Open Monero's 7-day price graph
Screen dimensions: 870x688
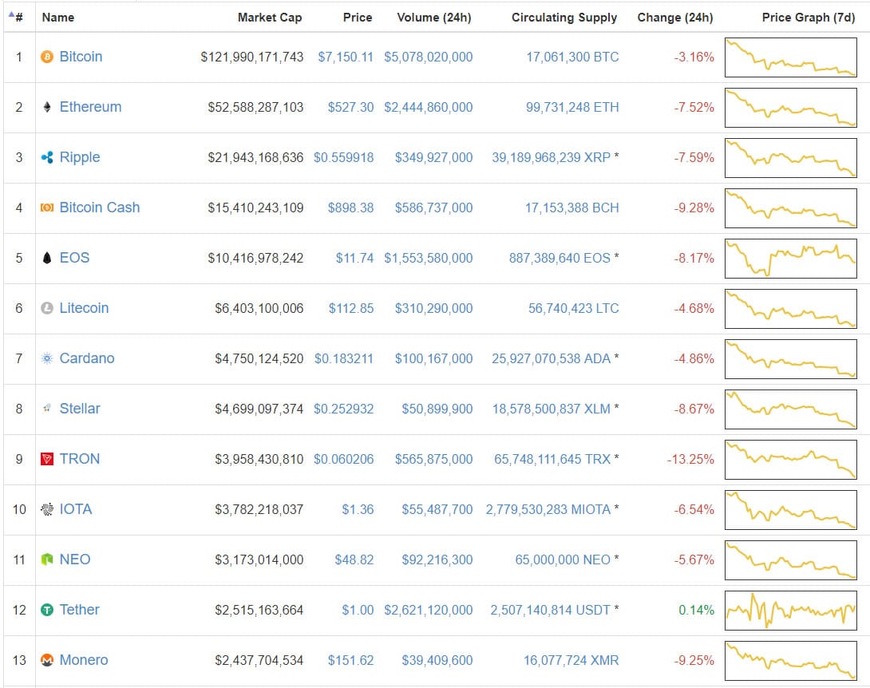click(791, 661)
